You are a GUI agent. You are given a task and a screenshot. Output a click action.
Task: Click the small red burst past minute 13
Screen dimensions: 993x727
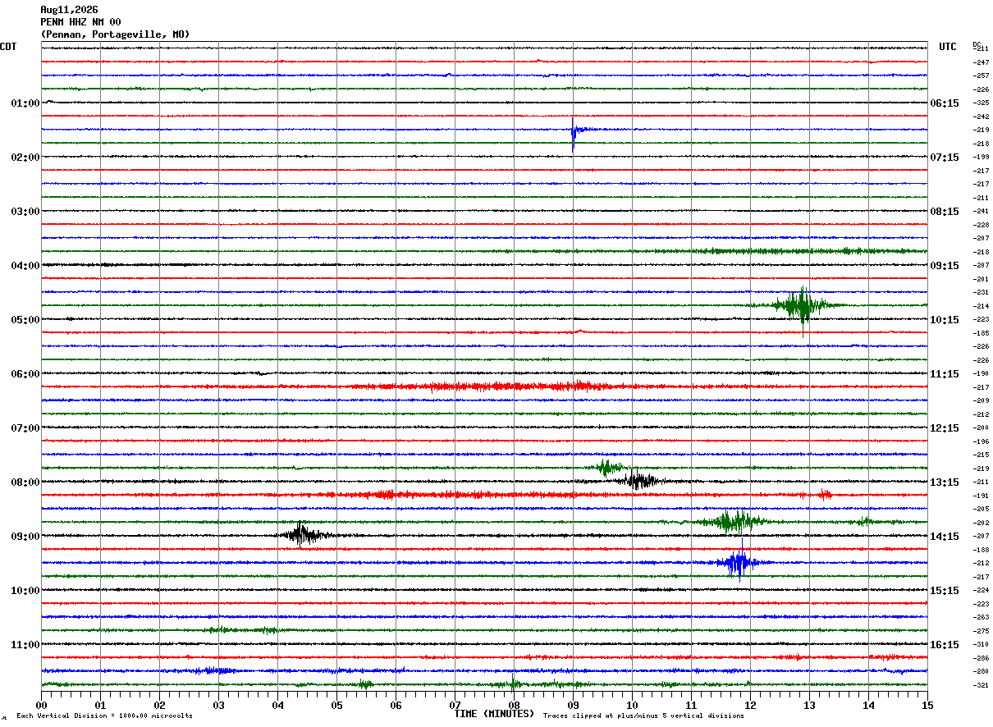pyautogui.click(x=825, y=494)
